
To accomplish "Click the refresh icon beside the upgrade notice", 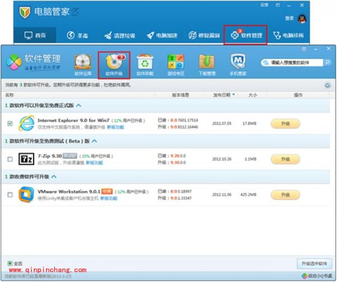I will (x=327, y=86).
